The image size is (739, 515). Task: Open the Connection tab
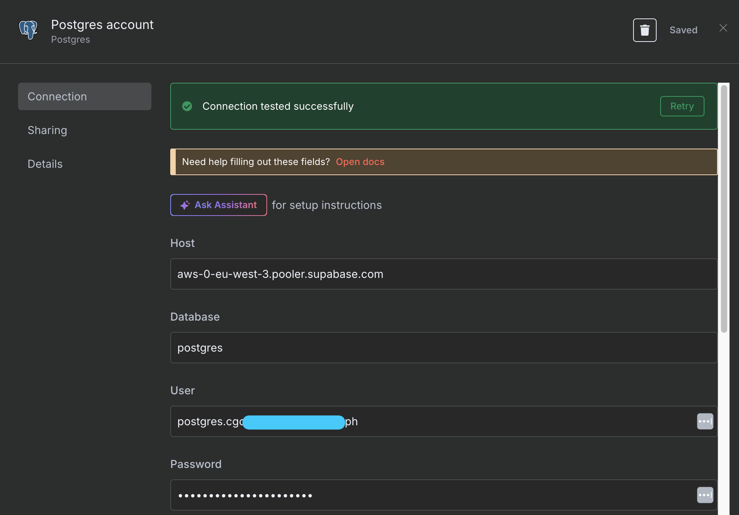[85, 96]
